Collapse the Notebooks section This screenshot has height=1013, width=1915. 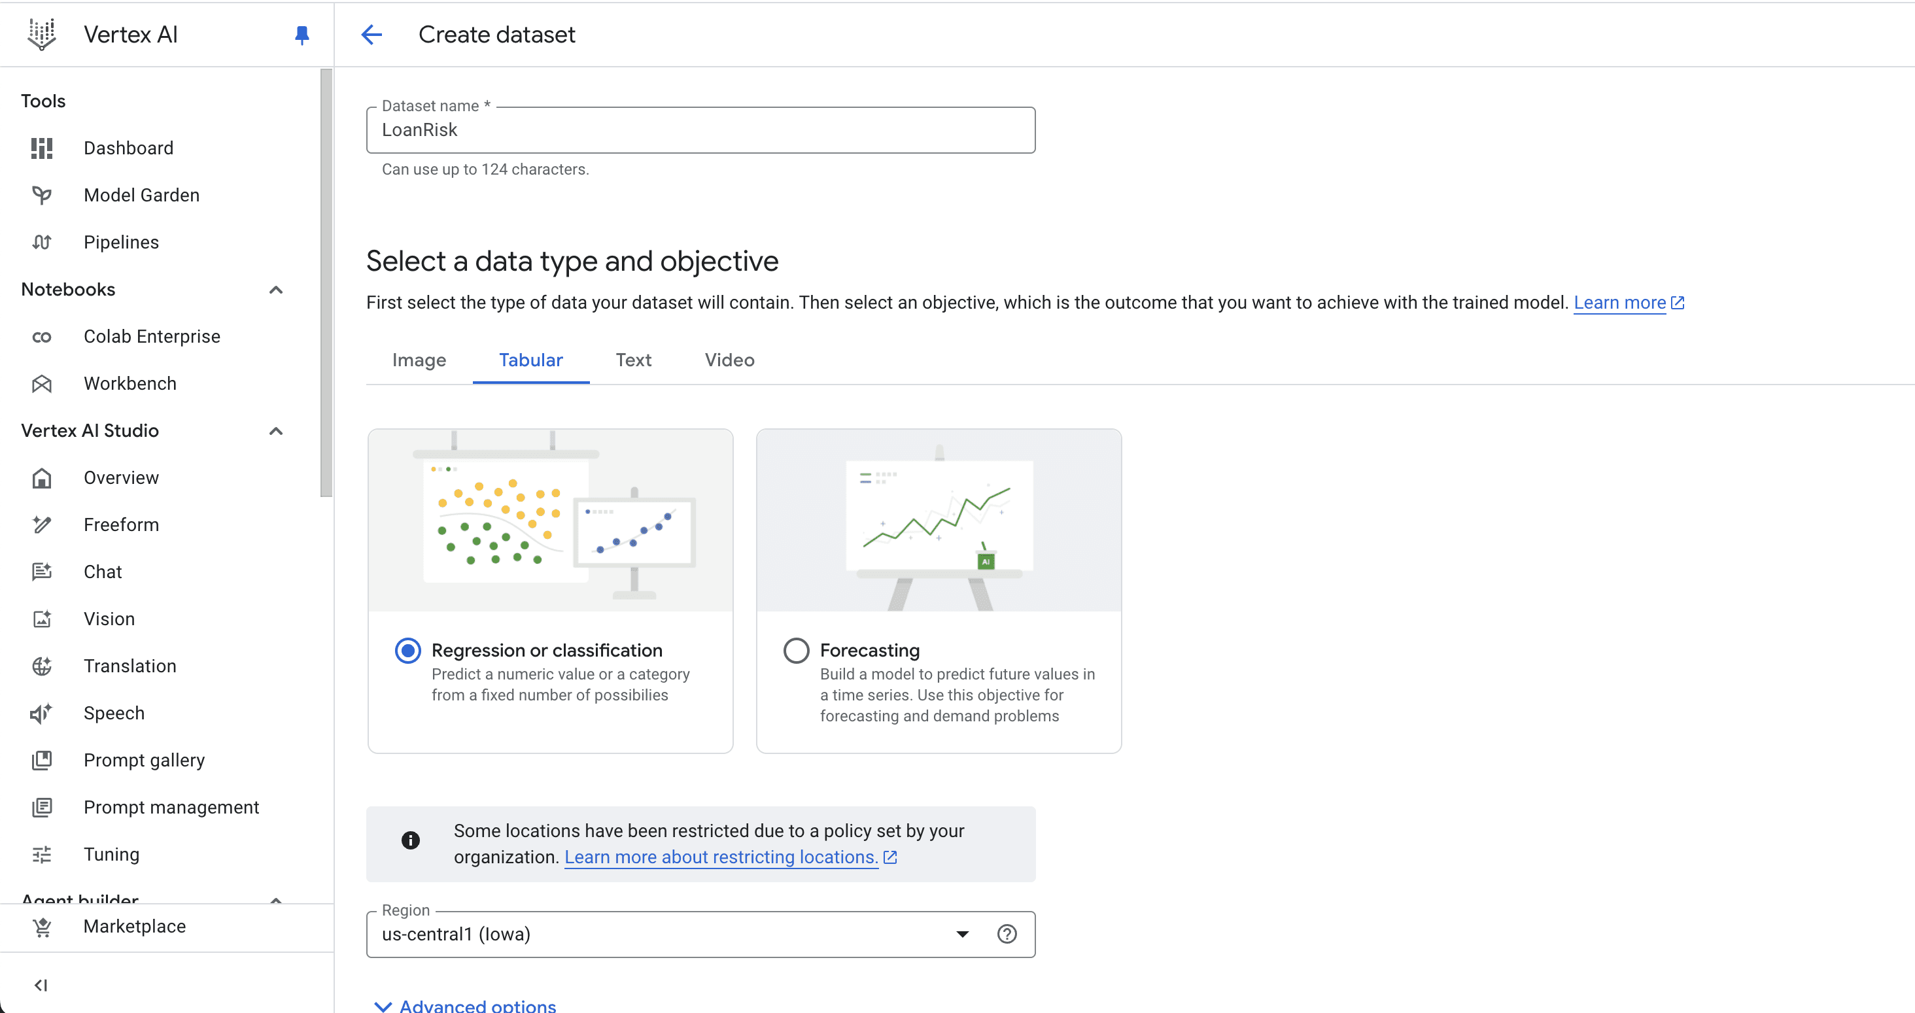click(x=276, y=290)
